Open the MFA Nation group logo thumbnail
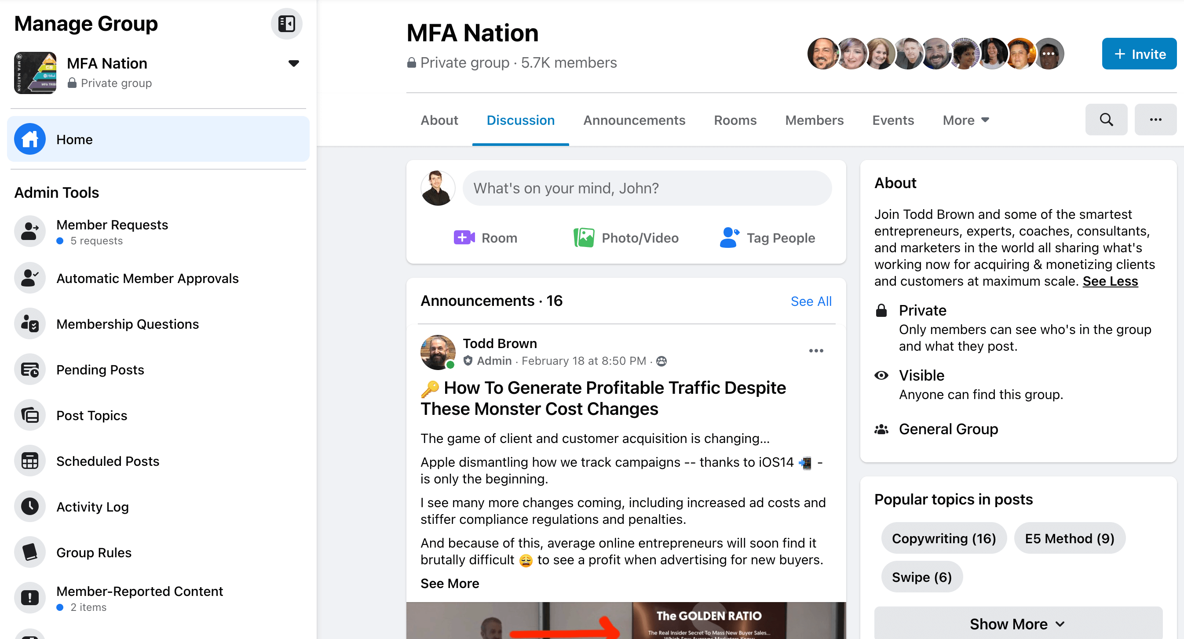Image resolution: width=1184 pixels, height=639 pixels. coord(35,73)
